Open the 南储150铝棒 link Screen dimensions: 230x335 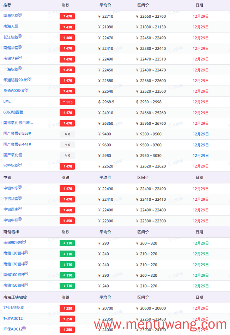14,286
